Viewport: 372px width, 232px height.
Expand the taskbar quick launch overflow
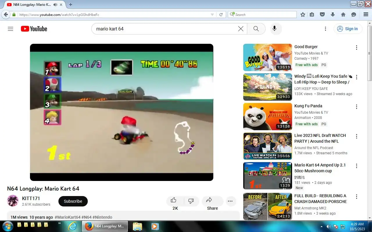point(59,223)
